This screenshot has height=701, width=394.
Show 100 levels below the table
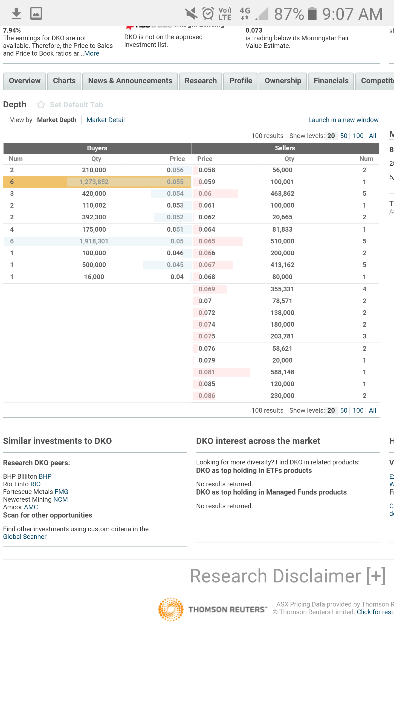(358, 410)
